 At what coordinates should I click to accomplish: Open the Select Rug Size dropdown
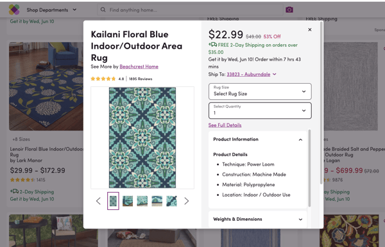[260, 92]
